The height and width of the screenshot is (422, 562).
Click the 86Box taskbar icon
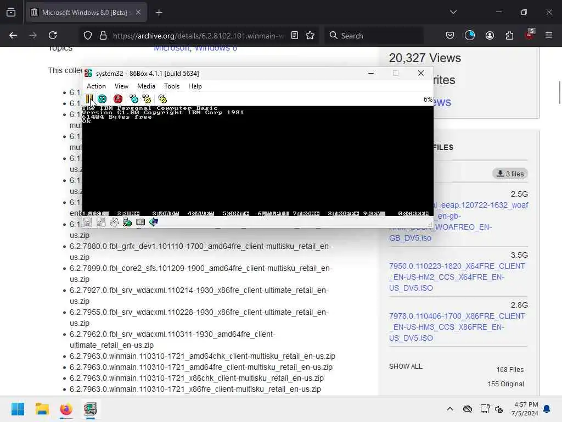coord(91,409)
